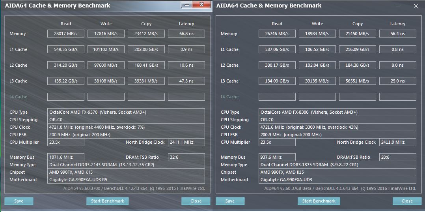Click CPU Clock value 4721.8 MHz
The image size is (425, 212).
126,127
